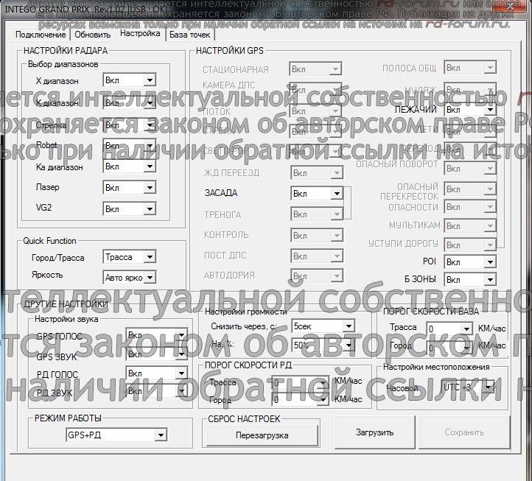532x481 pixels.
Task: Open ПОРОГ СКОРОСТИ БАЗА Город dropdown
Action: click(449, 348)
